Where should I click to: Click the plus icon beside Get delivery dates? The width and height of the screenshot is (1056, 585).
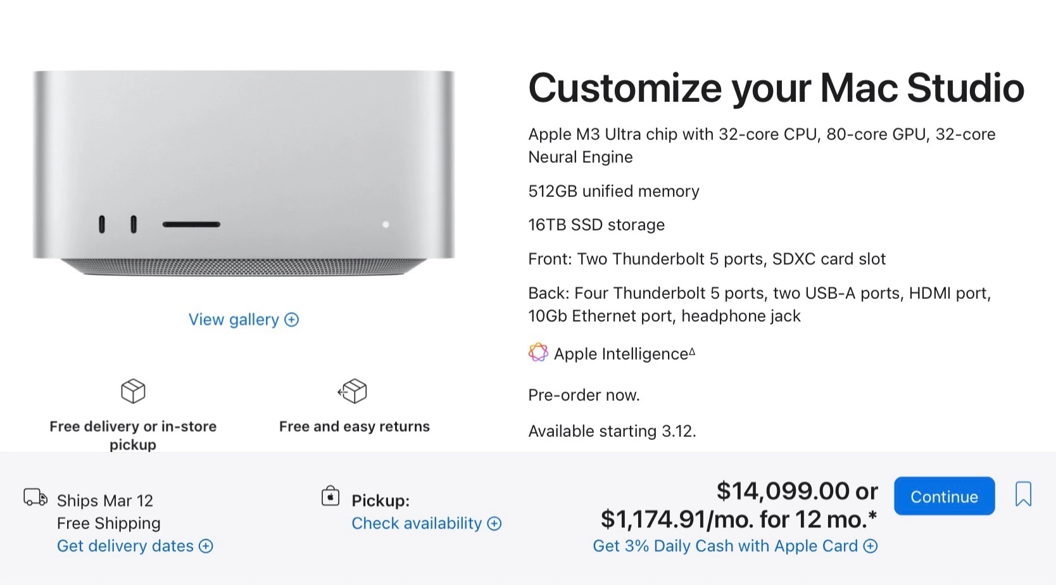tap(206, 546)
